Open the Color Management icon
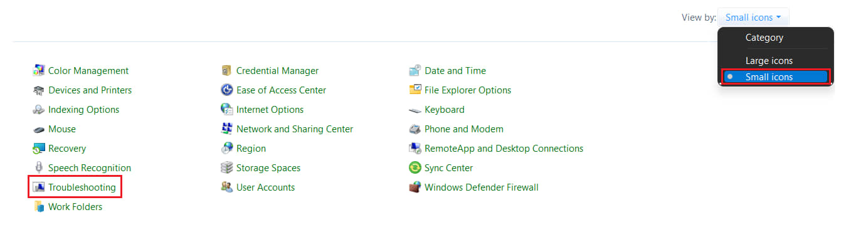851x232 pixels. pos(39,71)
